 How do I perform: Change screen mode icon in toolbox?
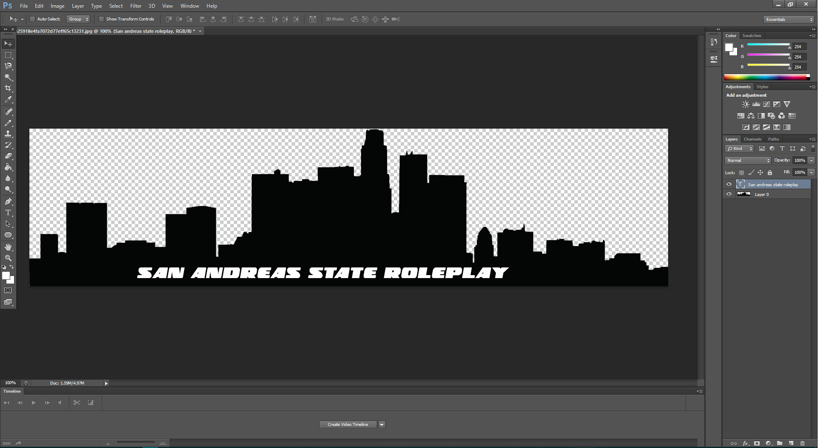tap(8, 302)
